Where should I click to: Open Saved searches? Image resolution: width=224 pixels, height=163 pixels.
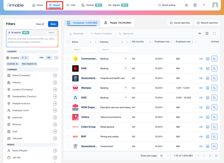coord(180,23)
